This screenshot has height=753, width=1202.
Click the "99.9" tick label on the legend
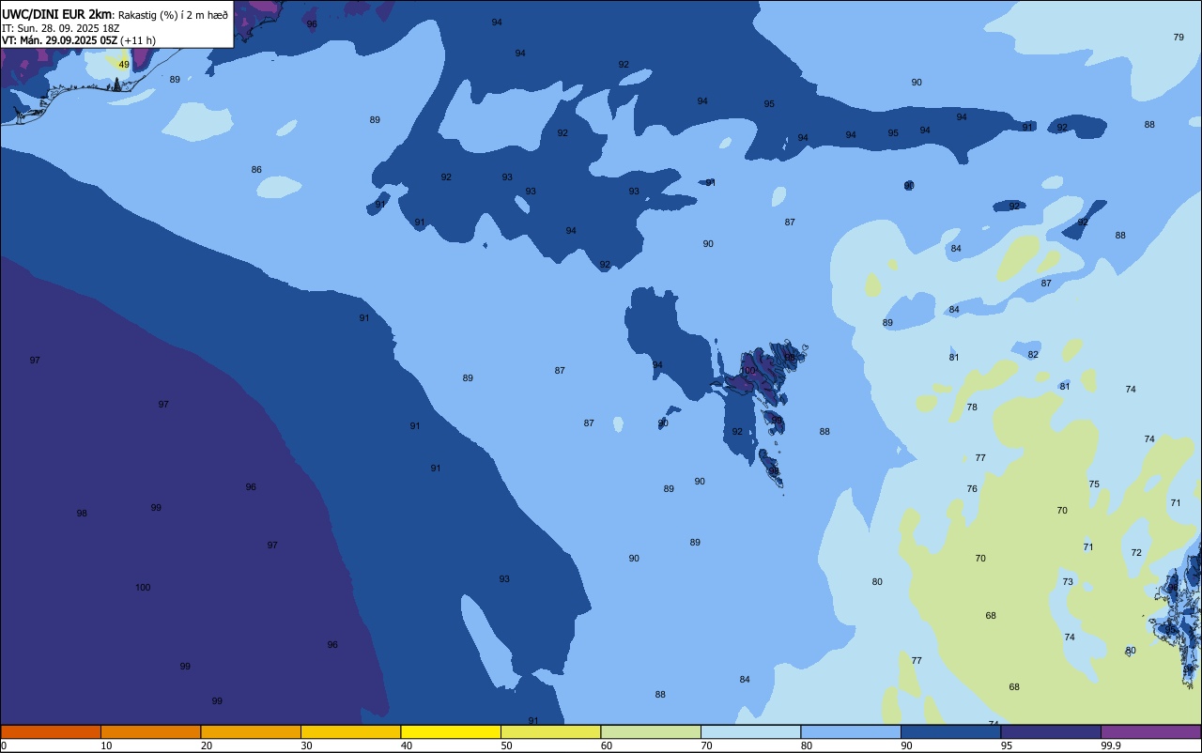(x=1111, y=745)
